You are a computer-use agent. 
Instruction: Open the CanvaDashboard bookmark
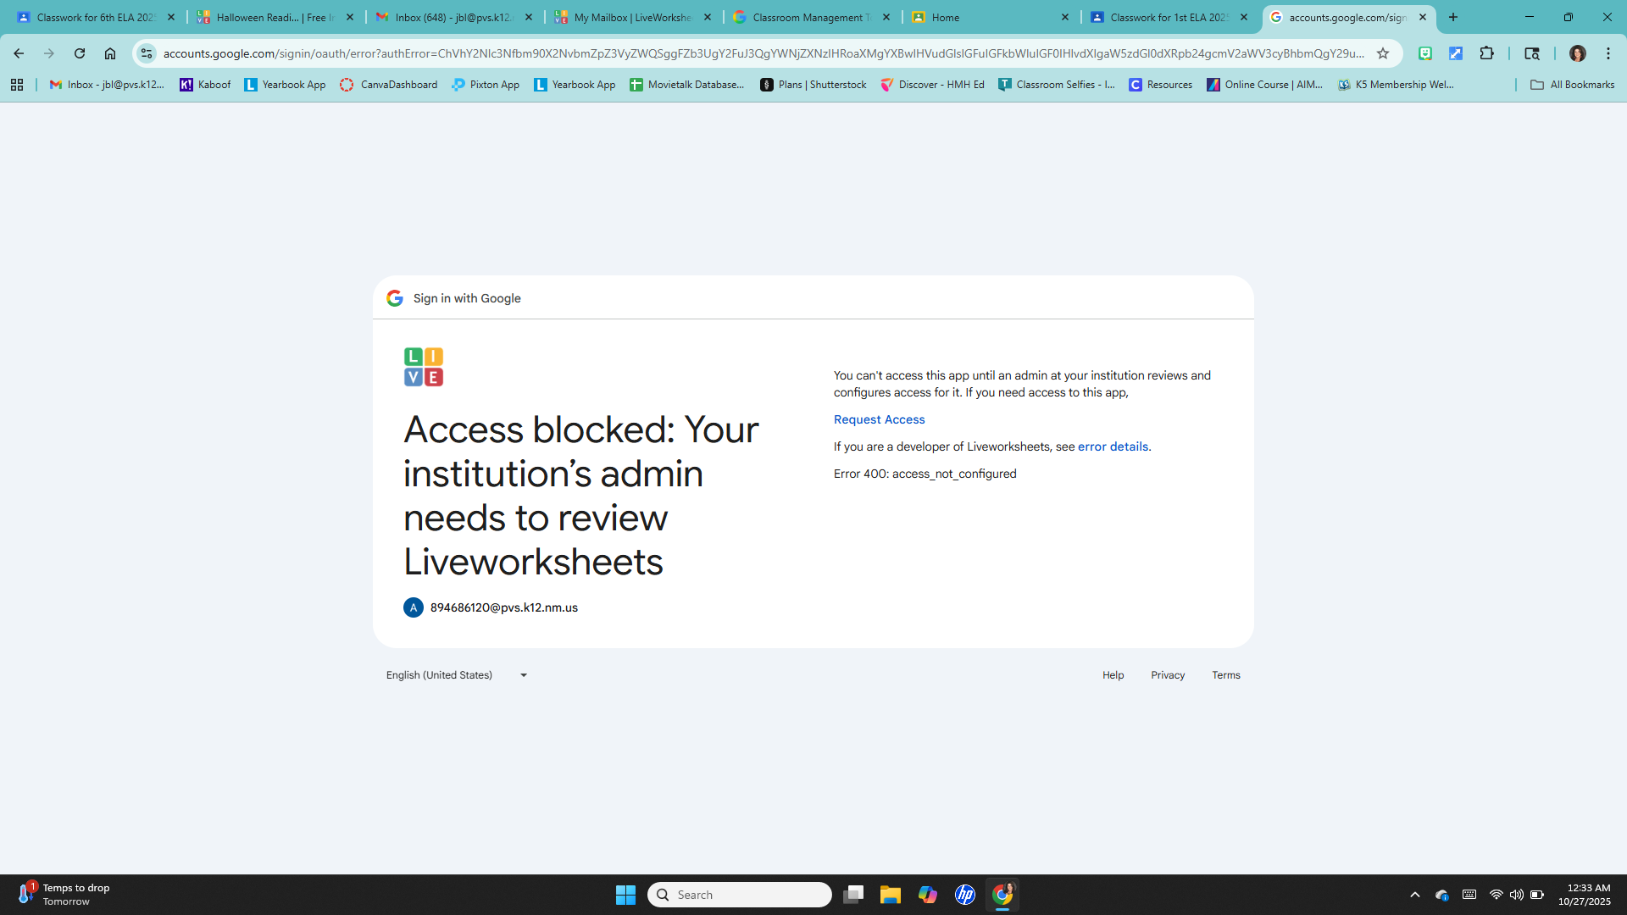click(x=389, y=85)
